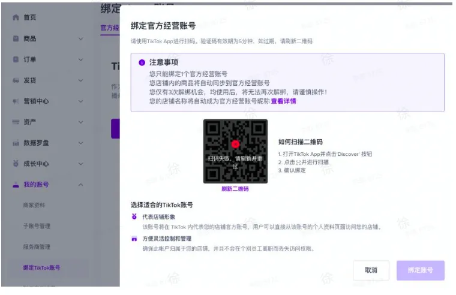Click the 营销中心 megaphone icon
The height and width of the screenshot is (295, 456).
(x=16, y=101)
